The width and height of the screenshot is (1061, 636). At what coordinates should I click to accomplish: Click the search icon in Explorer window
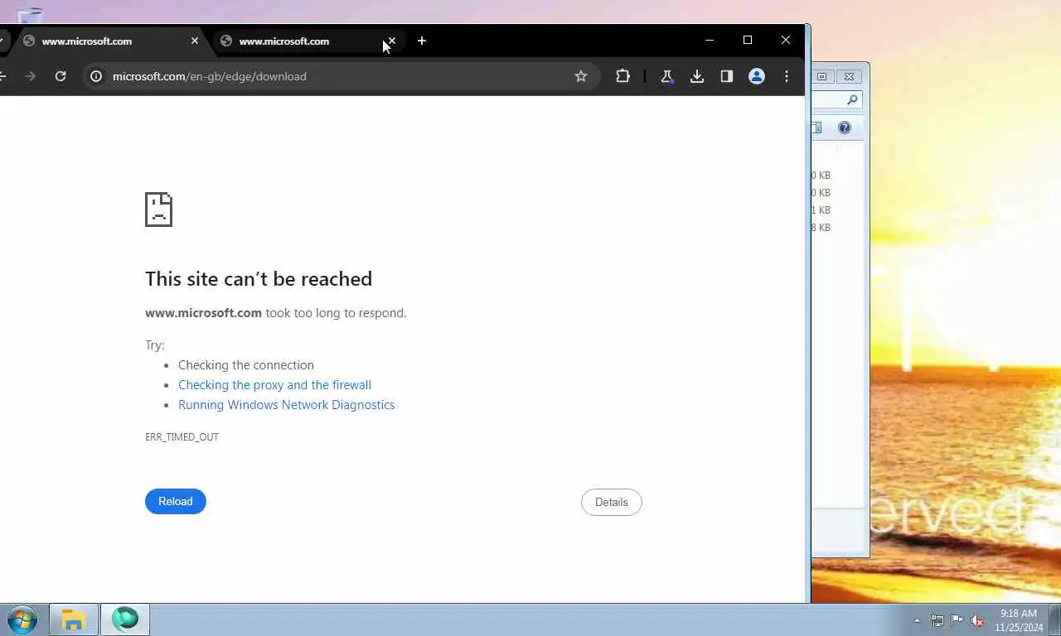852,100
